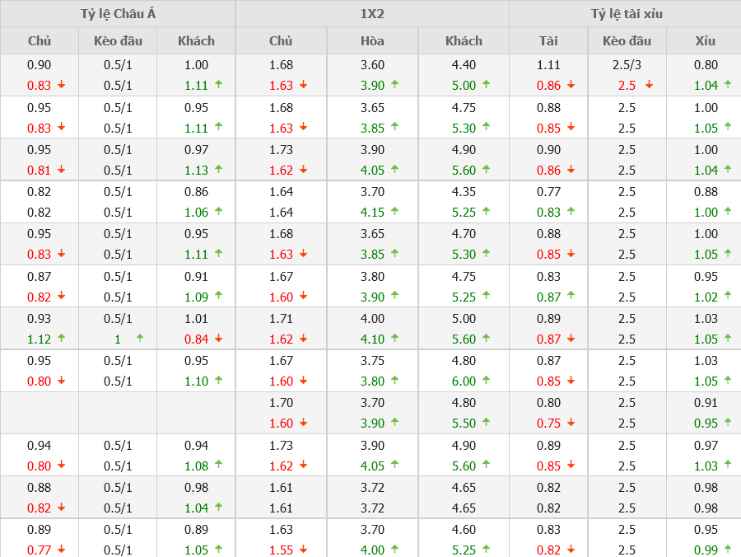The height and width of the screenshot is (557, 741).
Task: Click the green up arrow next to 1.13
Action: coord(218,169)
